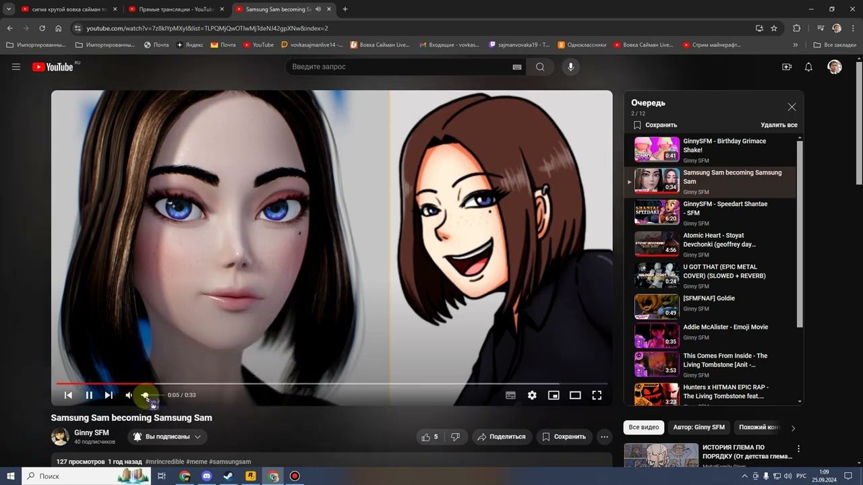Select the "Автор: Ginny SFM" filter chip
Screen dimensions: 863x485
click(698, 427)
